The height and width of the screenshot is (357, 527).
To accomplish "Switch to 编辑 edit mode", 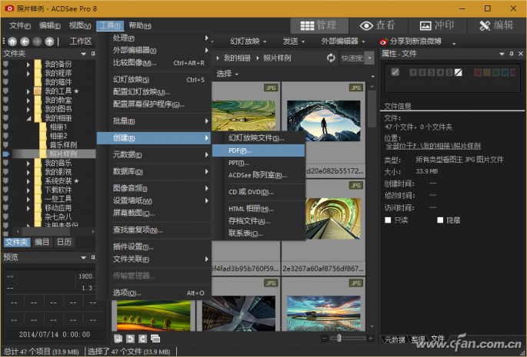I will [x=496, y=25].
